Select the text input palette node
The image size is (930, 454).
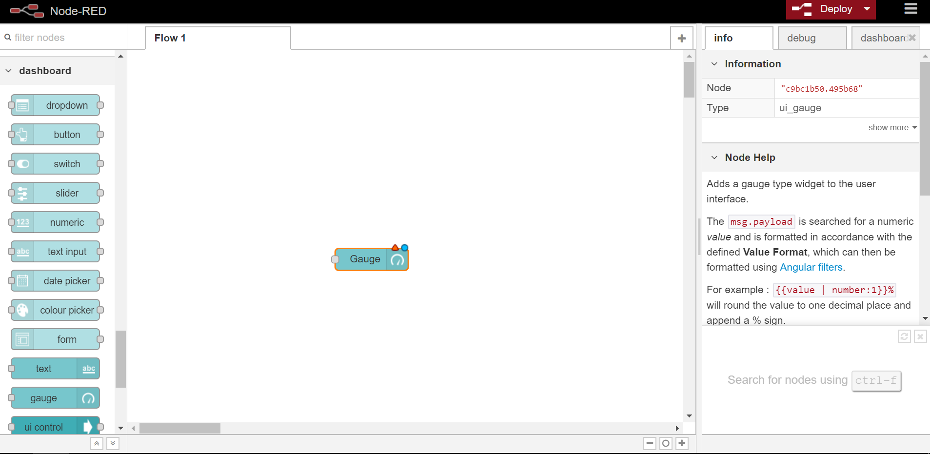(x=56, y=252)
